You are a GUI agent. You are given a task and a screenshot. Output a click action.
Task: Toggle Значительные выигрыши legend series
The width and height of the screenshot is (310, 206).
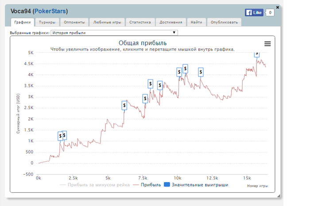196,185
